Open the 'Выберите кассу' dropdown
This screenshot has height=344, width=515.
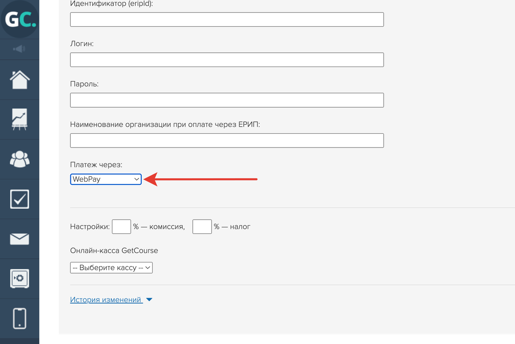(112, 268)
